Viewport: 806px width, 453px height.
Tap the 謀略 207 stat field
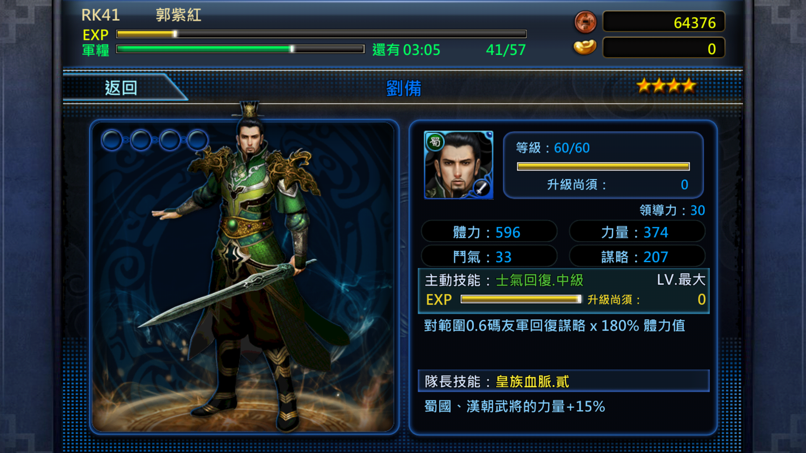click(x=637, y=257)
